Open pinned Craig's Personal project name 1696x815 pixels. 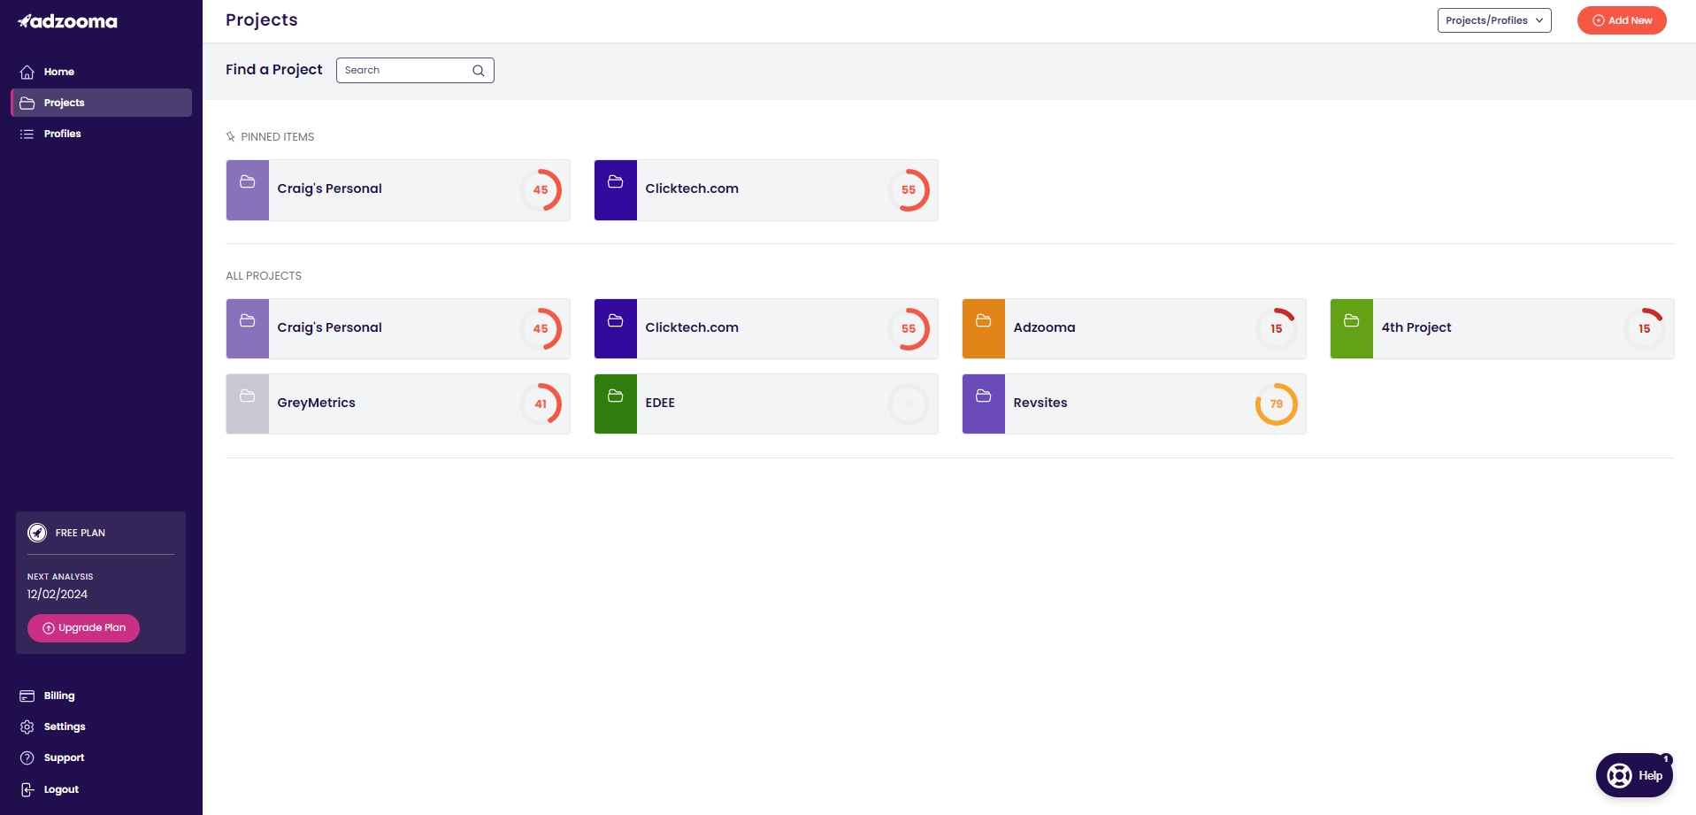(x=329, y=188)
